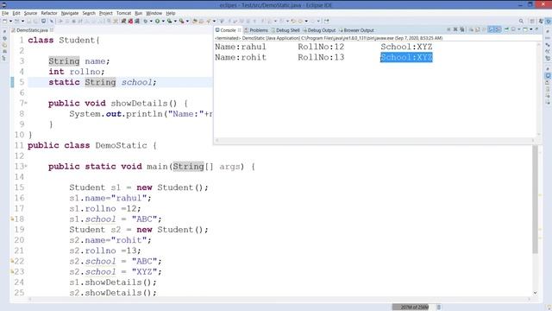Click the Open Console monitor toolbar icon
This screenshot has height=311, width=552.
(43, 21)
